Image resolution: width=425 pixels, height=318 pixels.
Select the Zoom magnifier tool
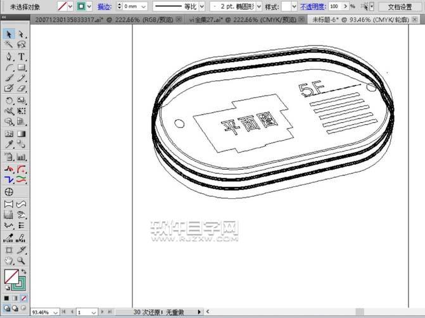pyautogui.click(x=21, y=260)
